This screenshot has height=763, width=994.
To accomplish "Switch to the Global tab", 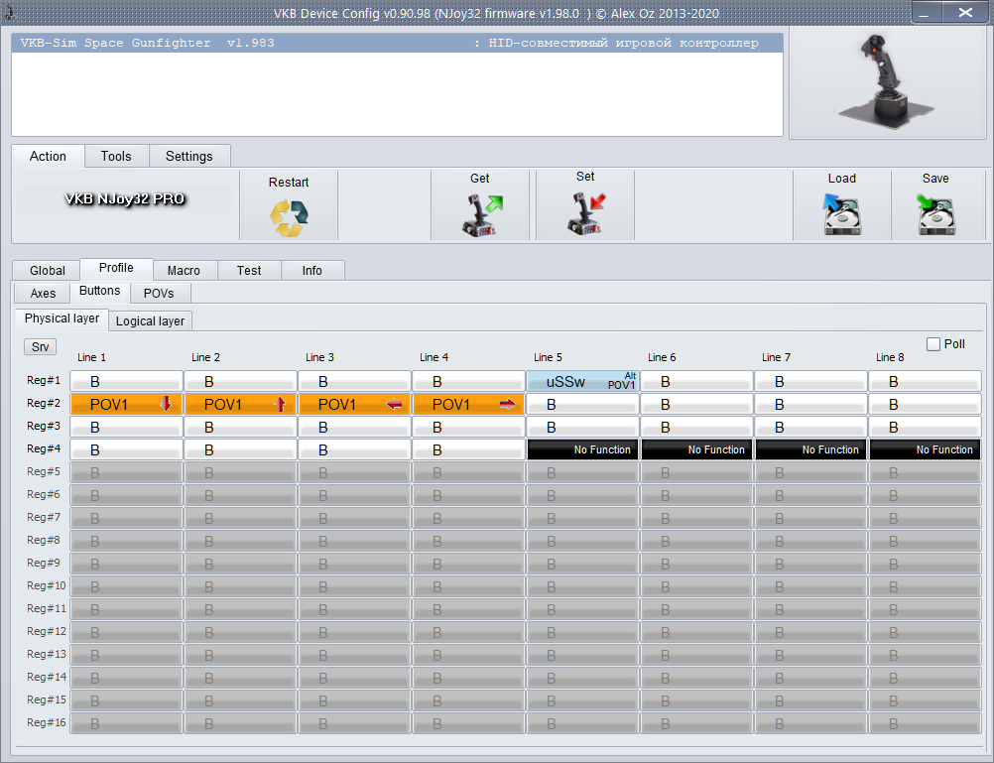I will (48, 270).
